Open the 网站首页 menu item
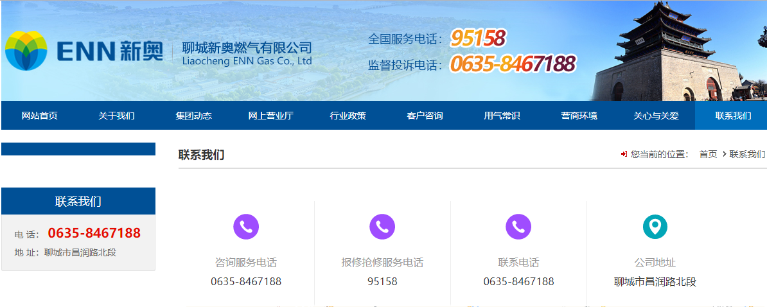 coord(40,116)
